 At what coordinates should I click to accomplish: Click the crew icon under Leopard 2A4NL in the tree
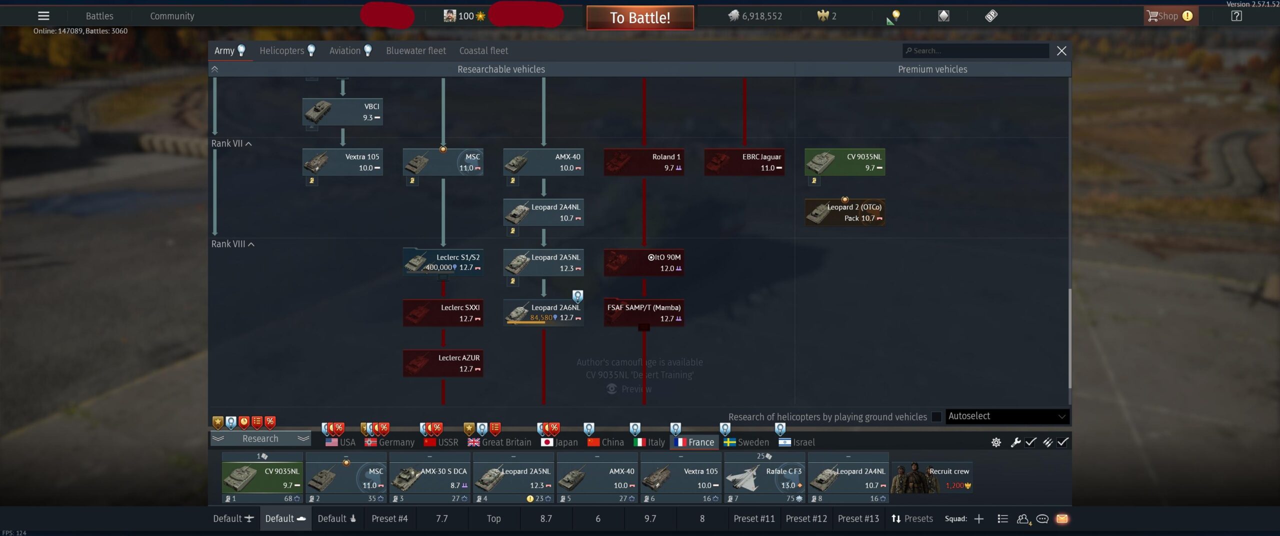click(x=512, y=231)
